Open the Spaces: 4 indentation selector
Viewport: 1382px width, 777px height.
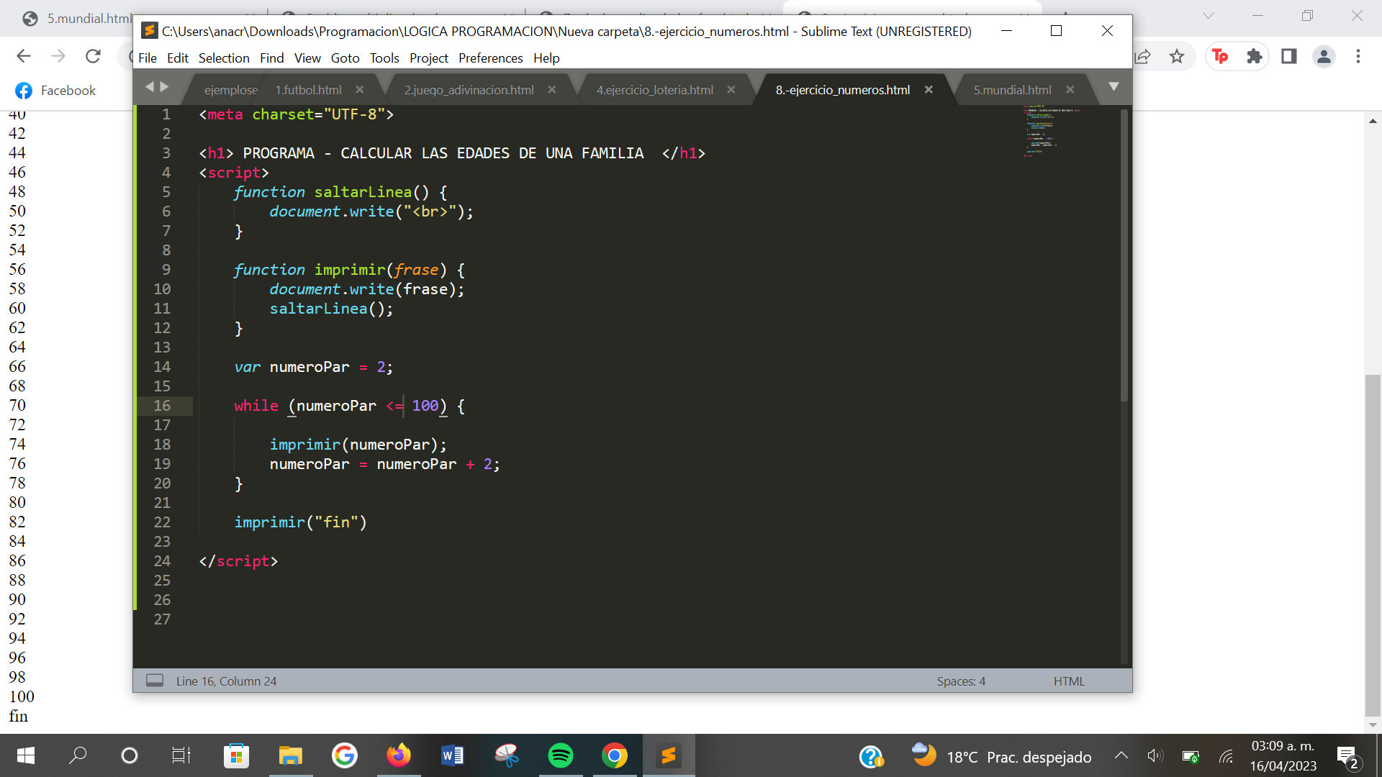click(961, 681)
